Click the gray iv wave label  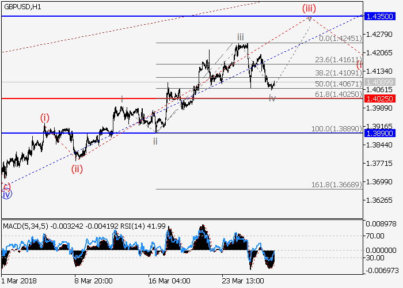pos(272,98)
